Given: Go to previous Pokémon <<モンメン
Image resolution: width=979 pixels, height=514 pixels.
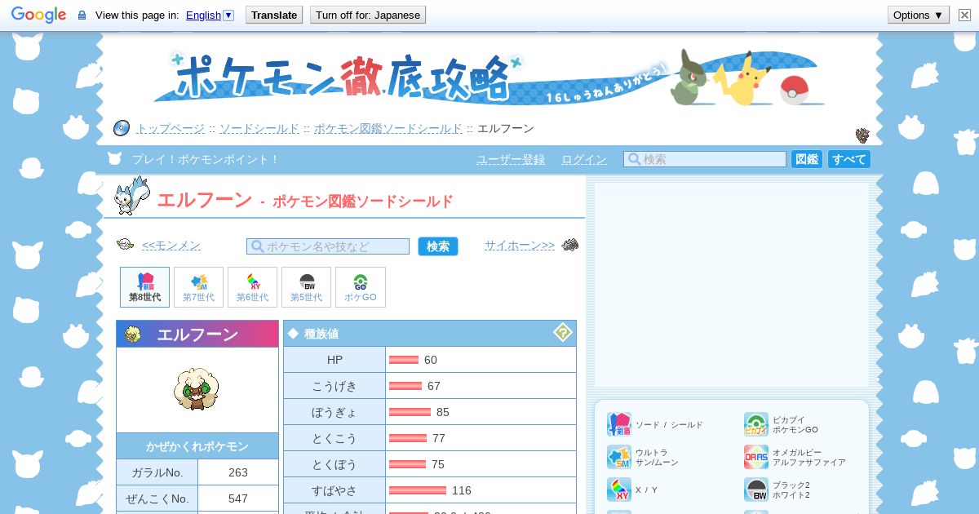Looking at the screenshot, I should point(171,245).
